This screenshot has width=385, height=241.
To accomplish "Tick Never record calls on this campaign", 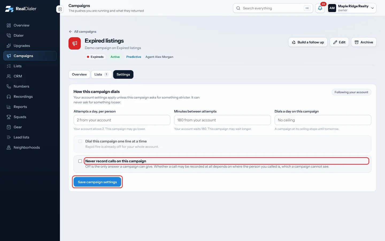I will 80,161.
